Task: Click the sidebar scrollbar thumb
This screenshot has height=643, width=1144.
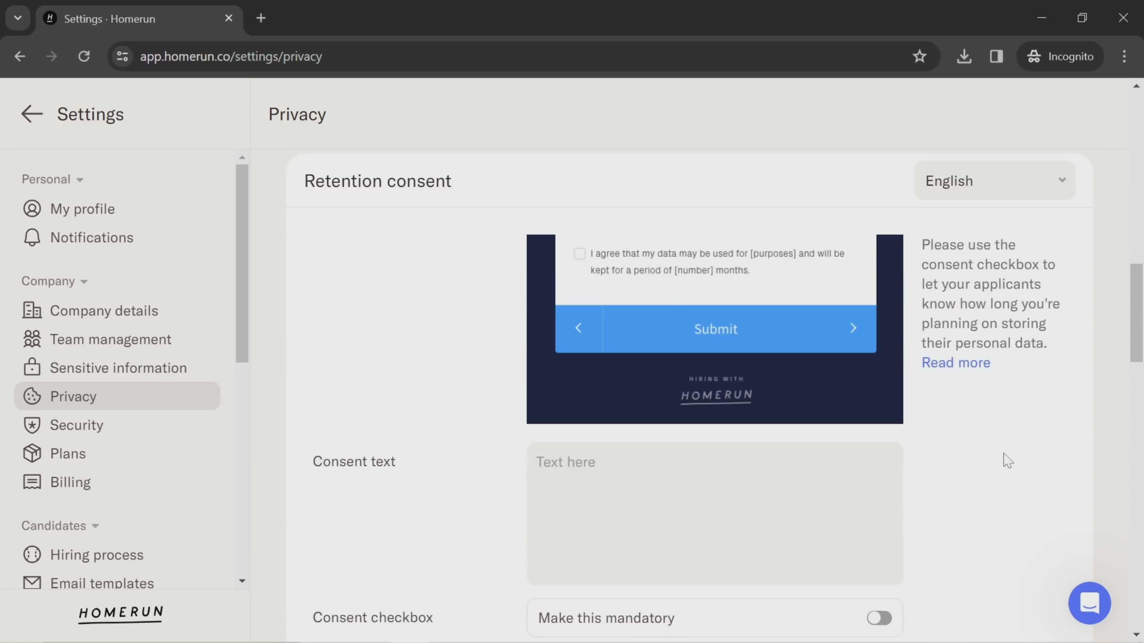Action: coord(242,263)
